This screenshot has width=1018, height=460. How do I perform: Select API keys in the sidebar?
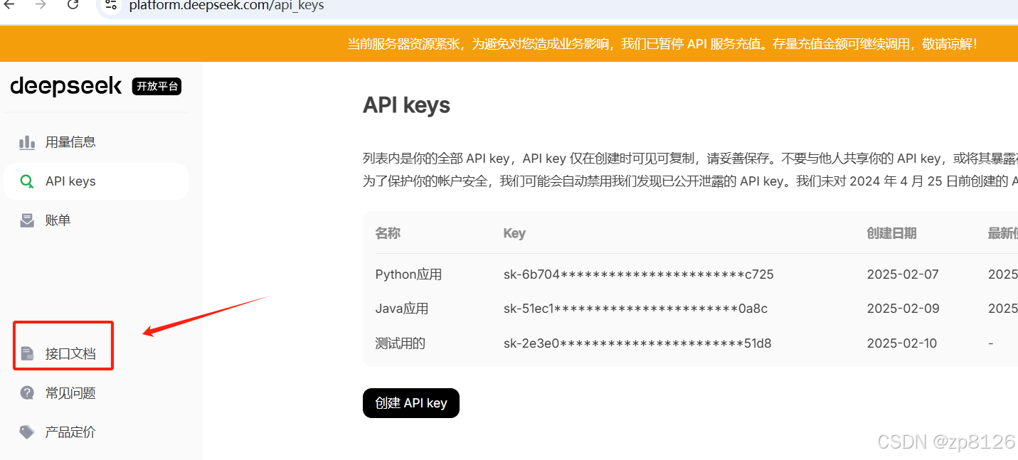coord(96,181)
